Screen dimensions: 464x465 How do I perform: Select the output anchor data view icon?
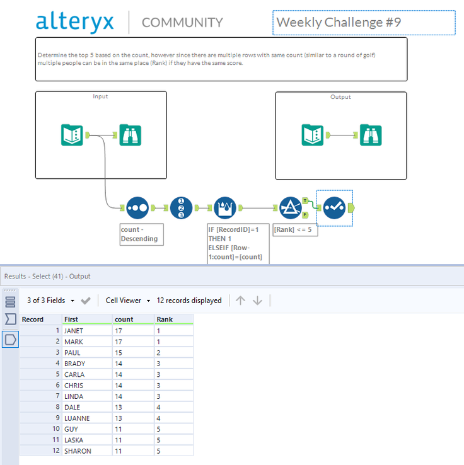pyautogui.click(x=10, y=339)
